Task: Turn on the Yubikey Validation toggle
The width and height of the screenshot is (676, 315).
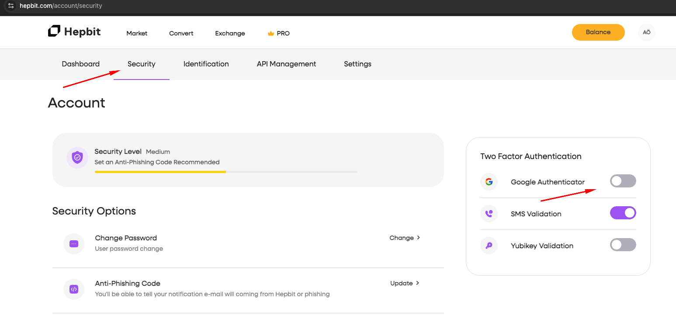Action: [623, 245]
